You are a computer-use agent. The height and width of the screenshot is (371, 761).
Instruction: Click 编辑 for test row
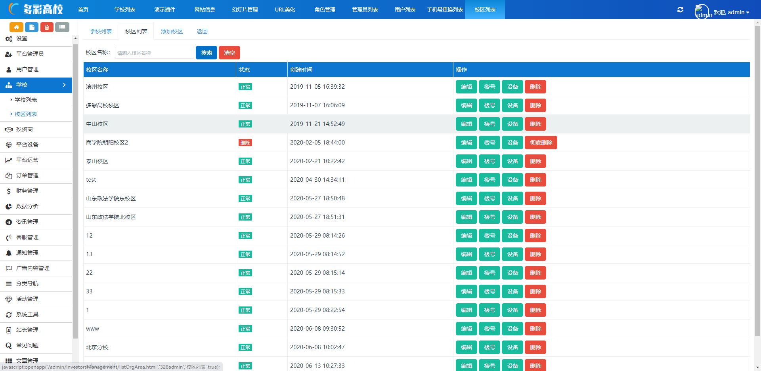[x=467, y=180]
